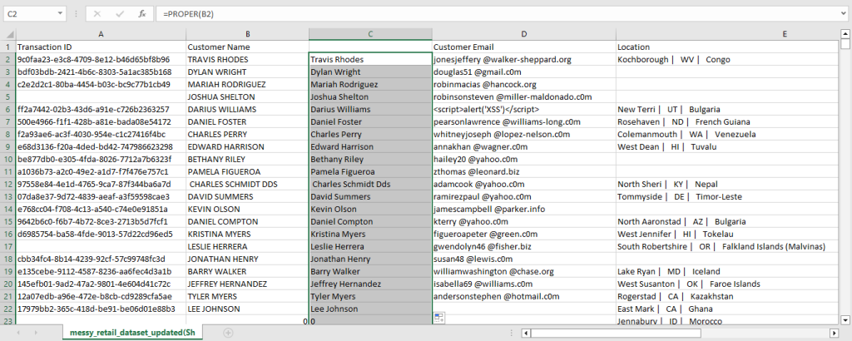Click the Select All corner triangle
This screenshot has height=341, width=852.
[x=8, y=34]
